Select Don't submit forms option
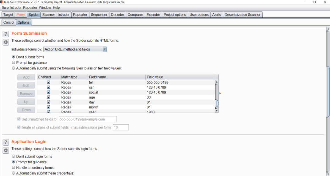Screen dimensions: 330x176 coord(13,57)
